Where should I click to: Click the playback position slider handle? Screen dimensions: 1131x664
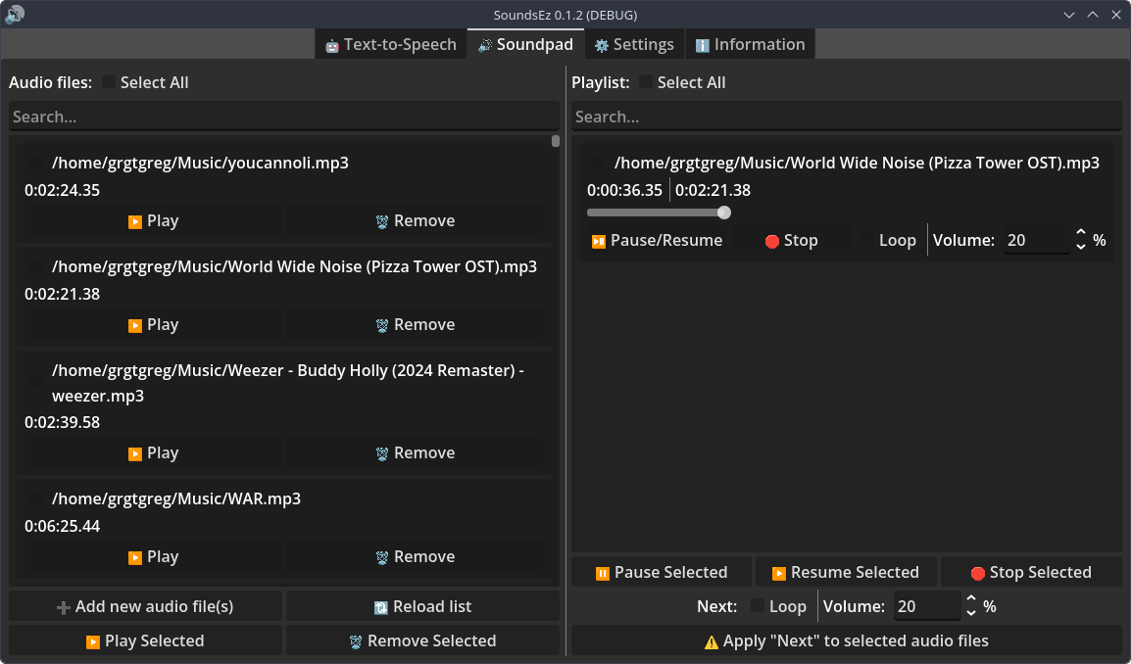pyautogui.click(x=724, y=213)
